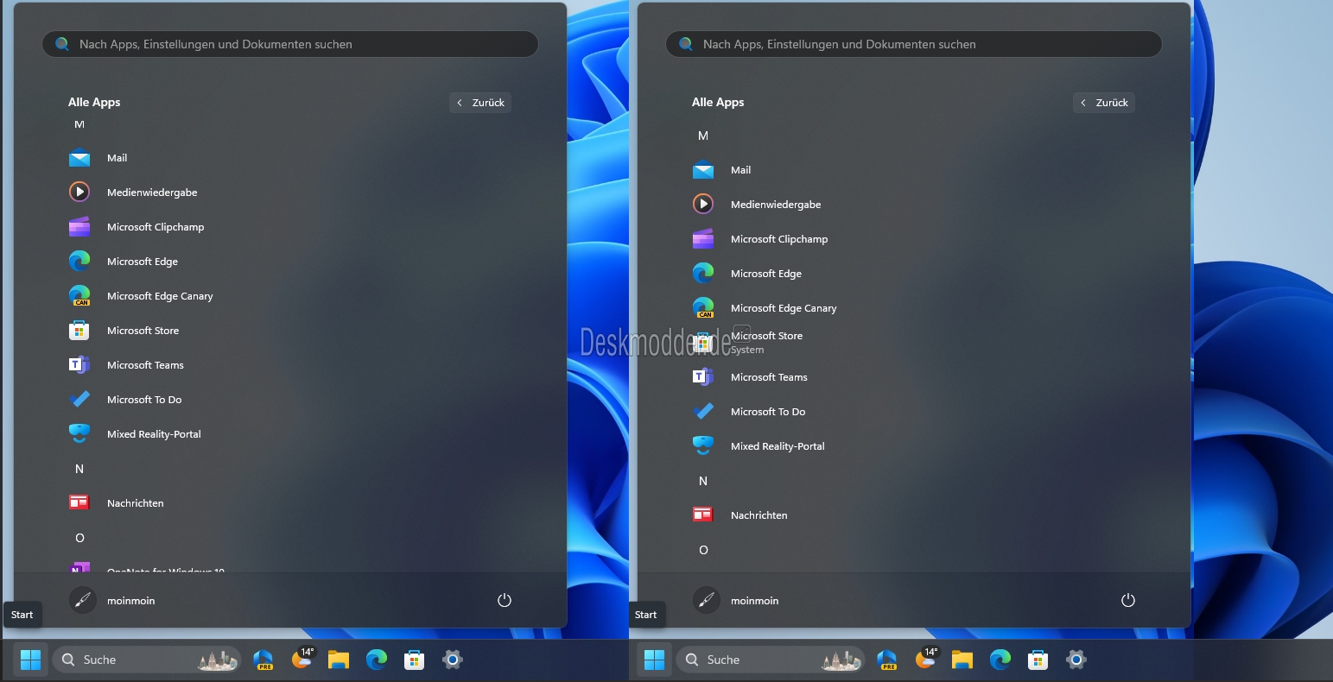Select "Microsoft To Do" label in left menu
The image size is (1333, 682).
pyautogui.click(x=144, y=400)
